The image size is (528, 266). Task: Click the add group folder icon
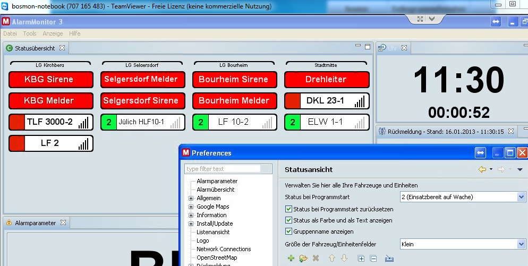303,259
